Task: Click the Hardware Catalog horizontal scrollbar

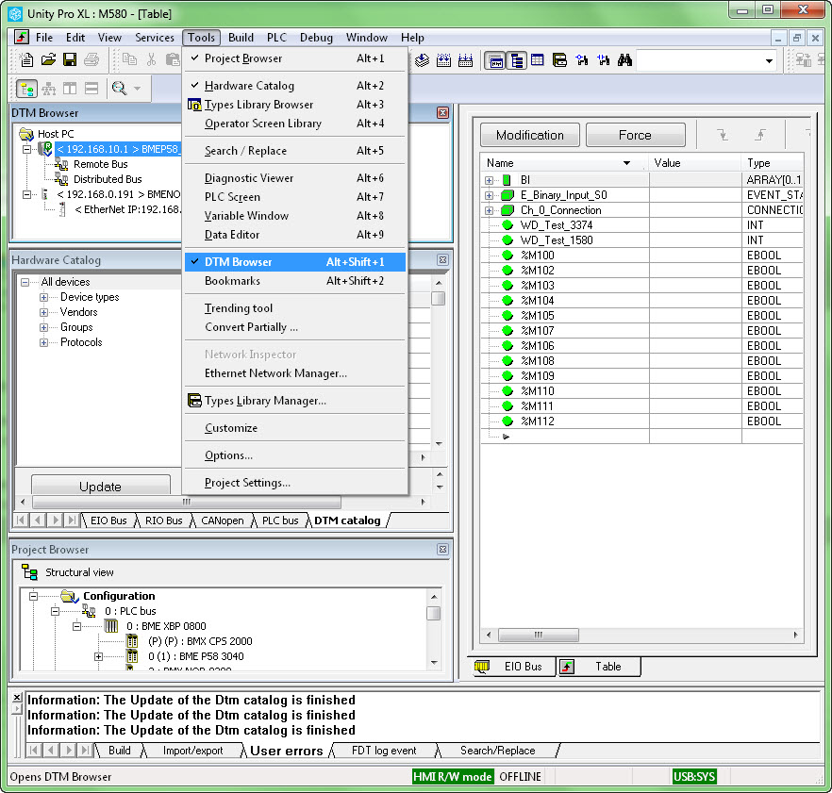Action: click(186, 502)
